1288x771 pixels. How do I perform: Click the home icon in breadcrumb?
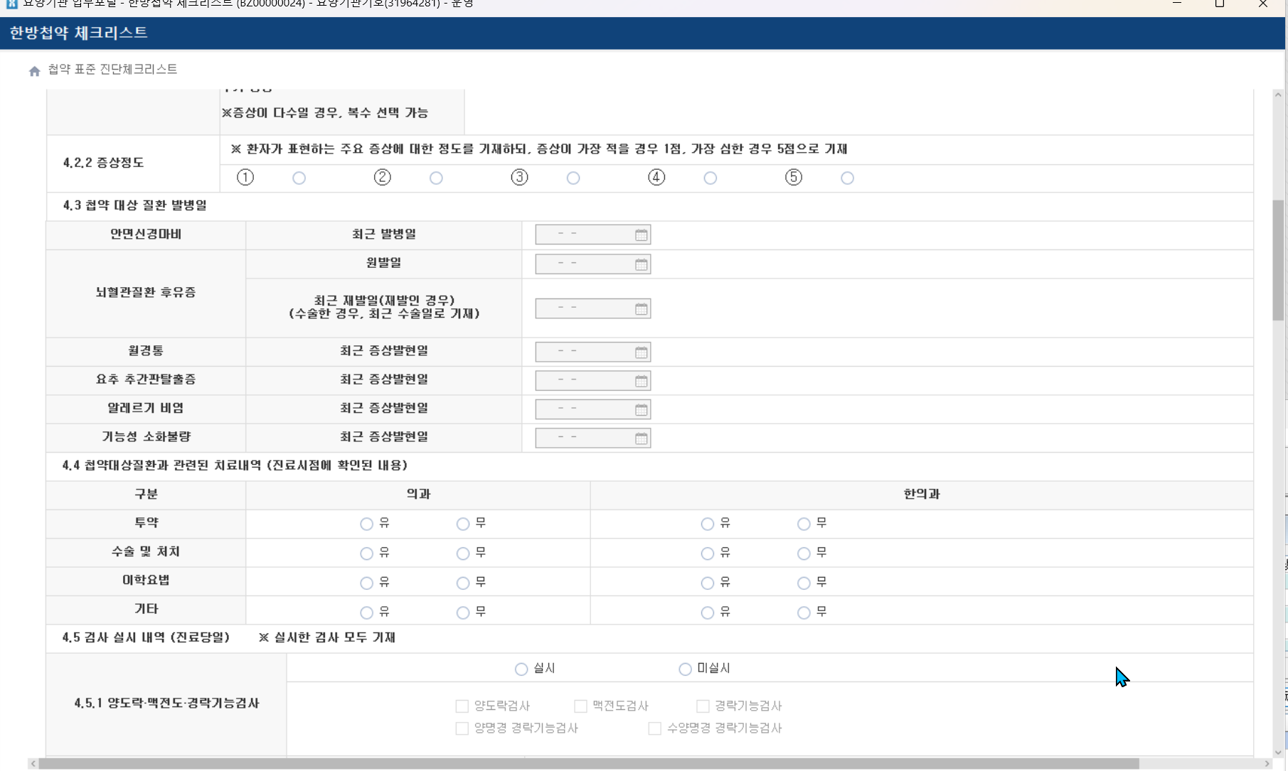[x=34, y=70]
